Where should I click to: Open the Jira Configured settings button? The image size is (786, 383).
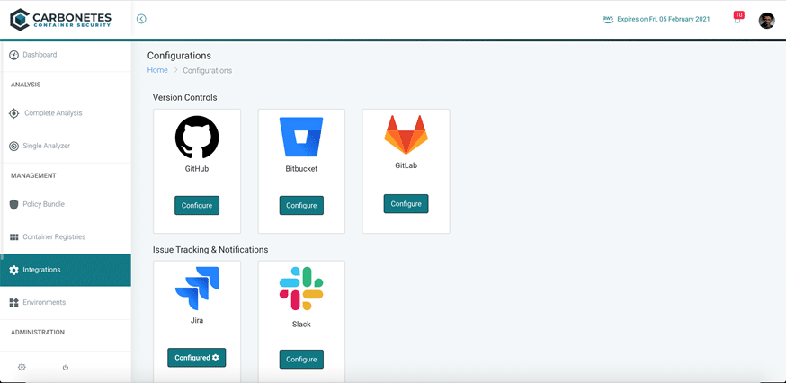[x=196, y=358]
